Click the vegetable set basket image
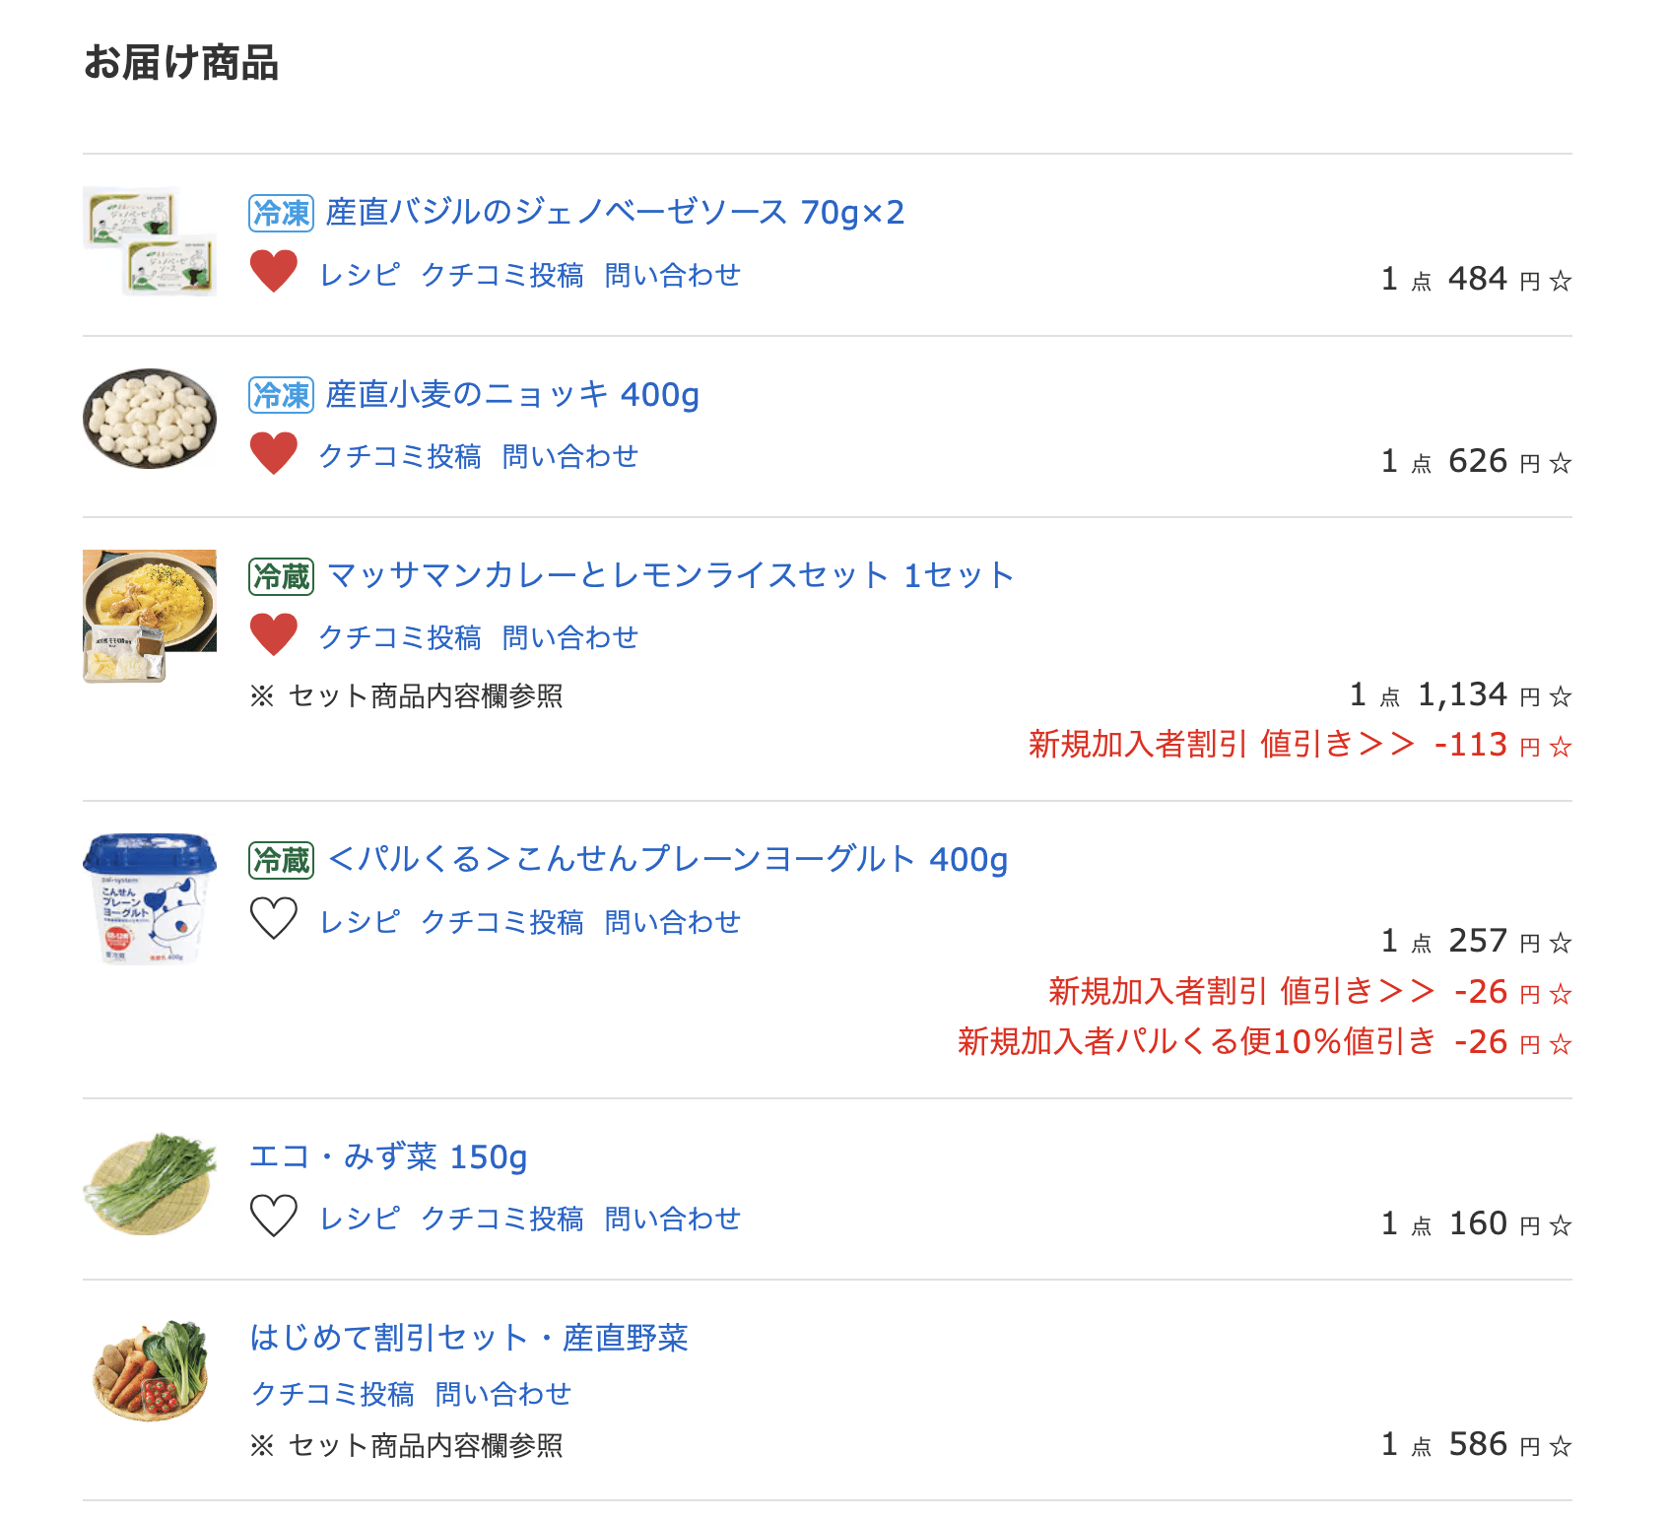 click(150, 1370)
